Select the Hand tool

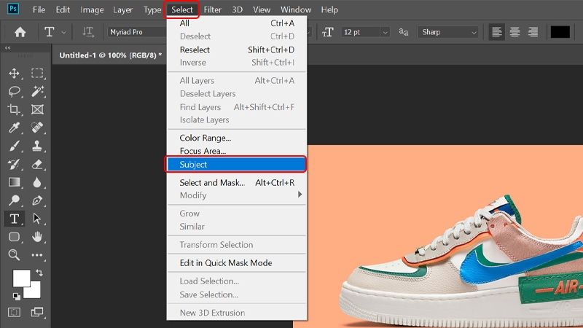[37, 237]
